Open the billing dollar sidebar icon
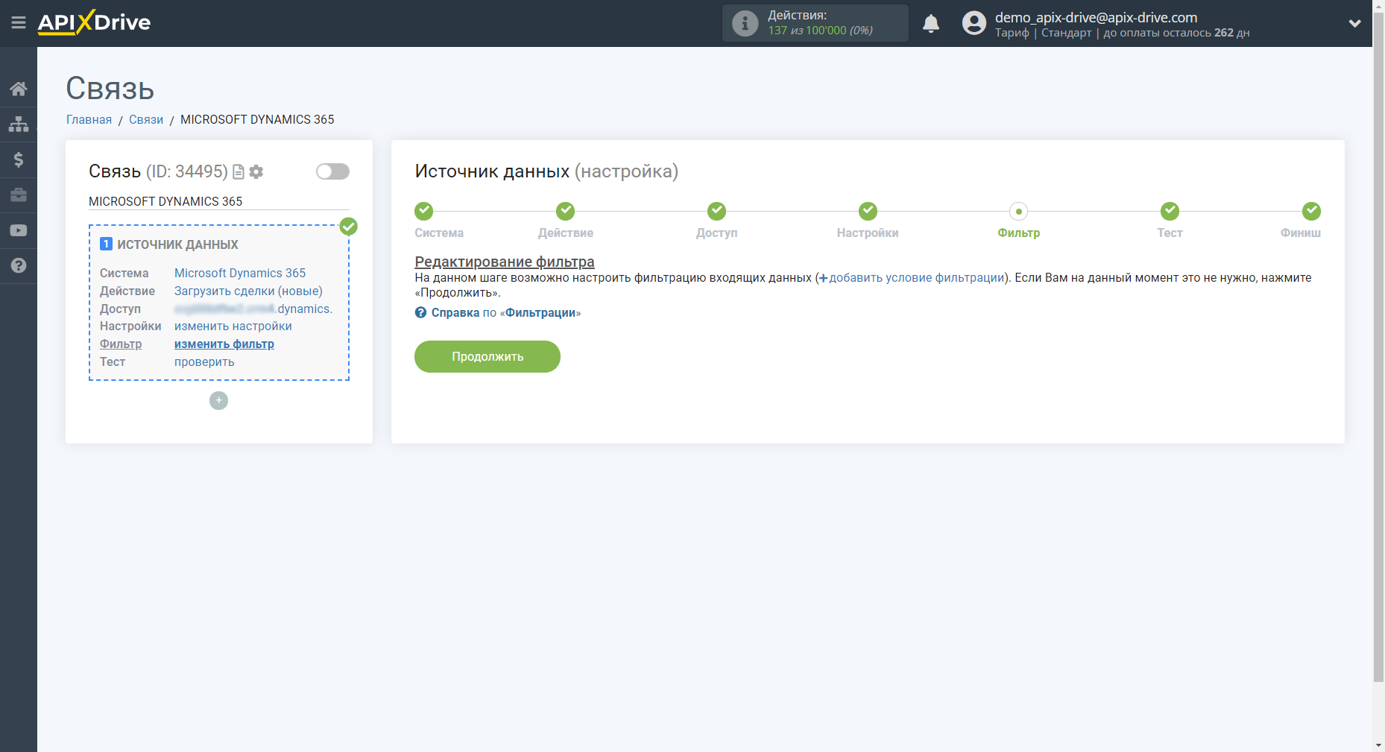The height and width of the screenshot is (752, 1385). point(19,159)
